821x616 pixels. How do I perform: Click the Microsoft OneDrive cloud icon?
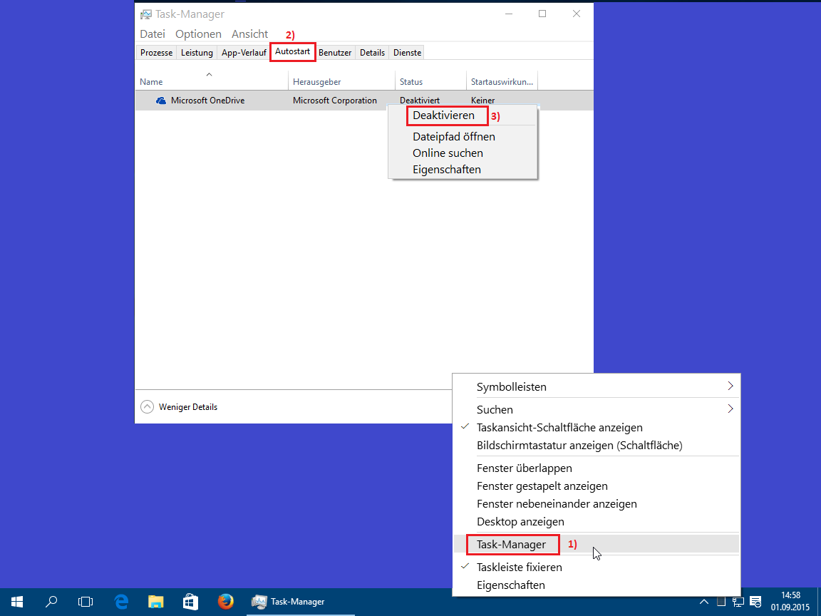pyautogui.click(x=161, y=101)
